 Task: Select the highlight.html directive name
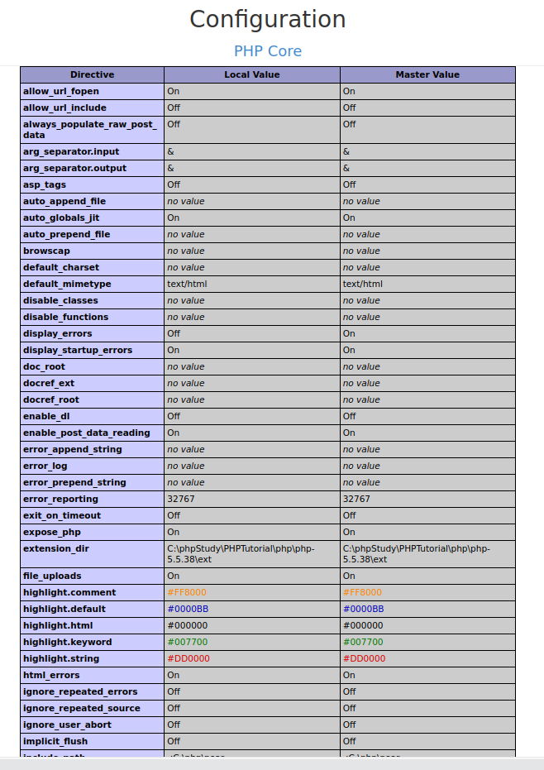[x=58, y=625]
